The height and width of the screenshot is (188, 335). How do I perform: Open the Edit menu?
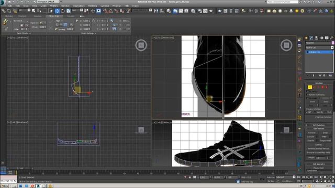coord(10,6)
